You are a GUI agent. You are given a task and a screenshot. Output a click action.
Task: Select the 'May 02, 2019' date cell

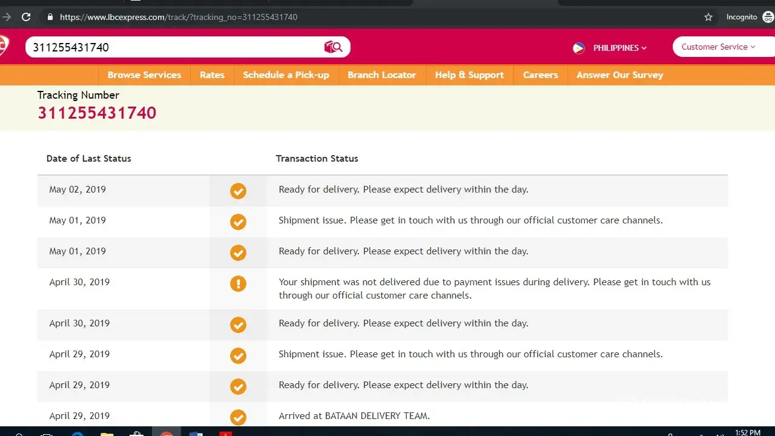(77, 190)
